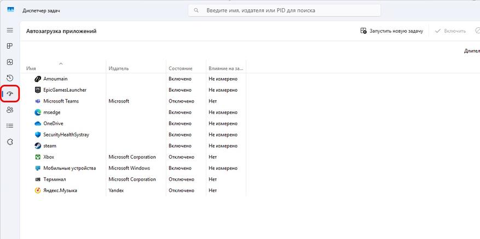This screenshot has height=239, width=480.
Task: Open the Performance page icon
Action: click(10, 62)
